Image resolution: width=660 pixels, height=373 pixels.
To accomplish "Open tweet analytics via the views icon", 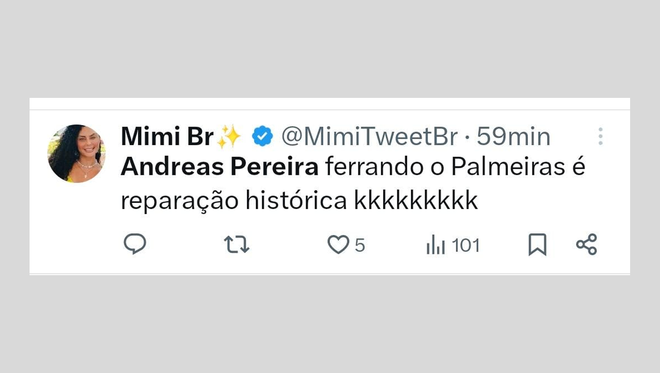I will point(437,245).
